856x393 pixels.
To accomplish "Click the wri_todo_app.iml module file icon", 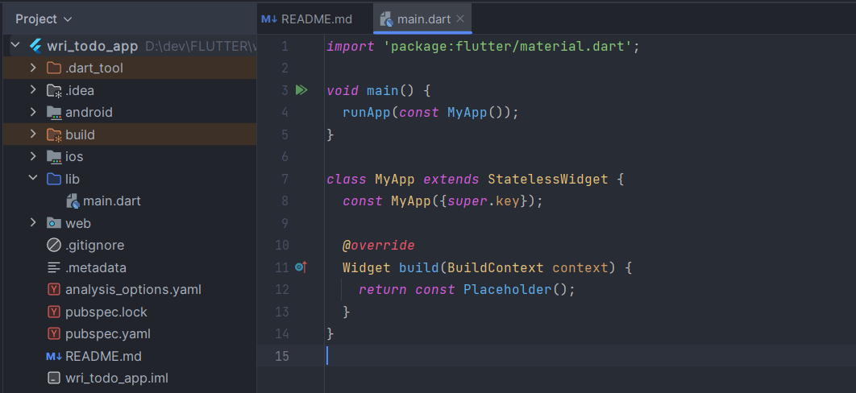I will 54,378.
